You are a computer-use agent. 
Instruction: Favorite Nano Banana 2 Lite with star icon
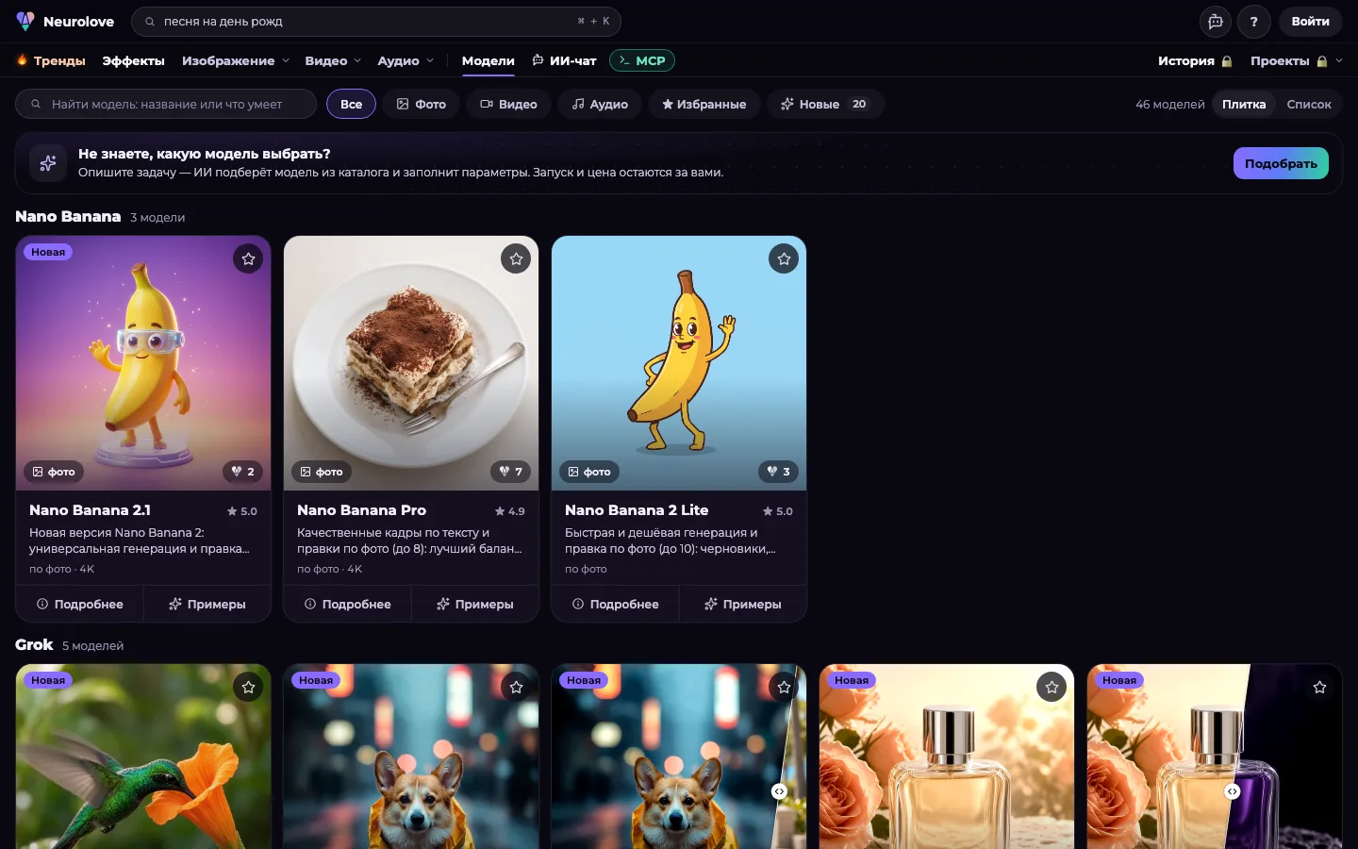click(x=784, y=258)
